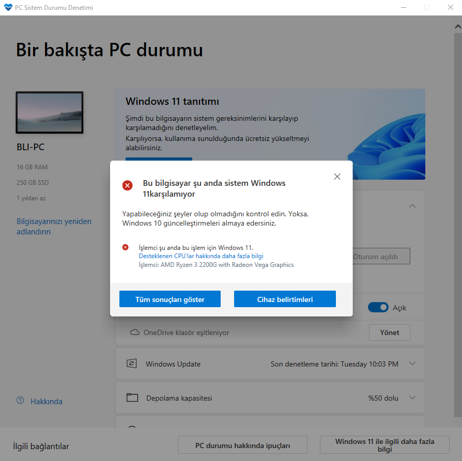Click the BLI-PC device thumbnail

(50, 113)
